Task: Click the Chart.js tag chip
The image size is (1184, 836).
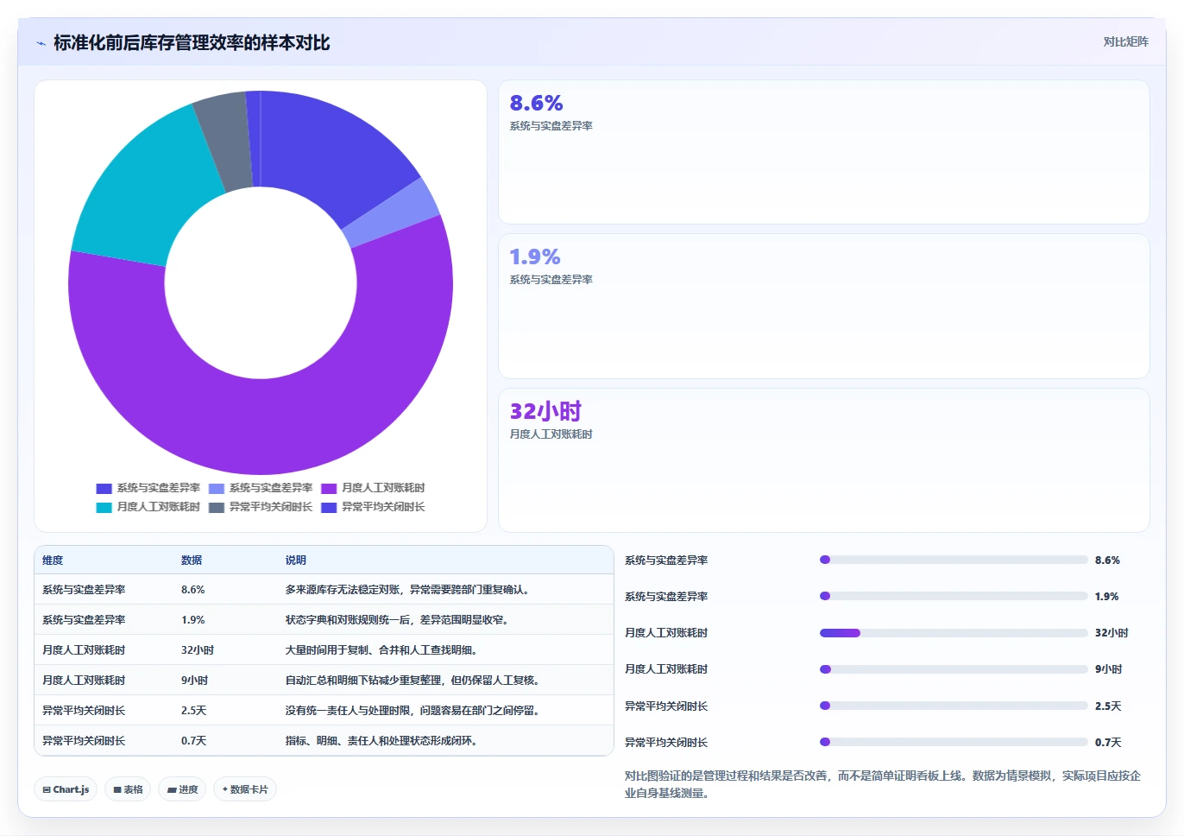Action: 66,789
